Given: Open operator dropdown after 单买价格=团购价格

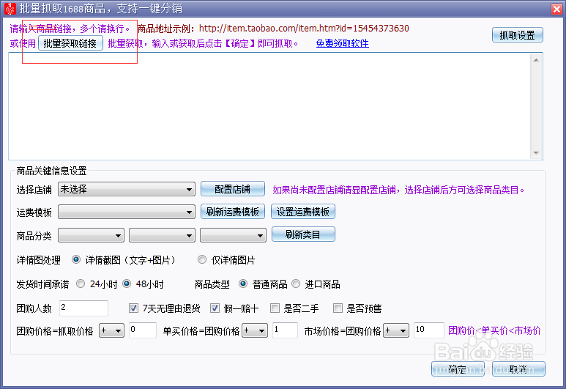Looking at the screenshot, I should click(255, 330).
